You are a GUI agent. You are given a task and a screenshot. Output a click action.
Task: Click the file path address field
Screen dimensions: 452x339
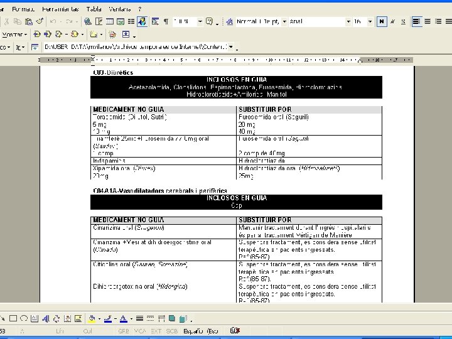point(136,46)
